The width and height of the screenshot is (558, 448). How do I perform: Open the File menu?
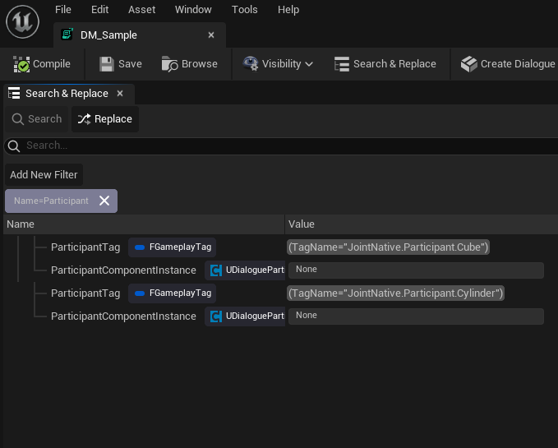[x=63, y=10]
